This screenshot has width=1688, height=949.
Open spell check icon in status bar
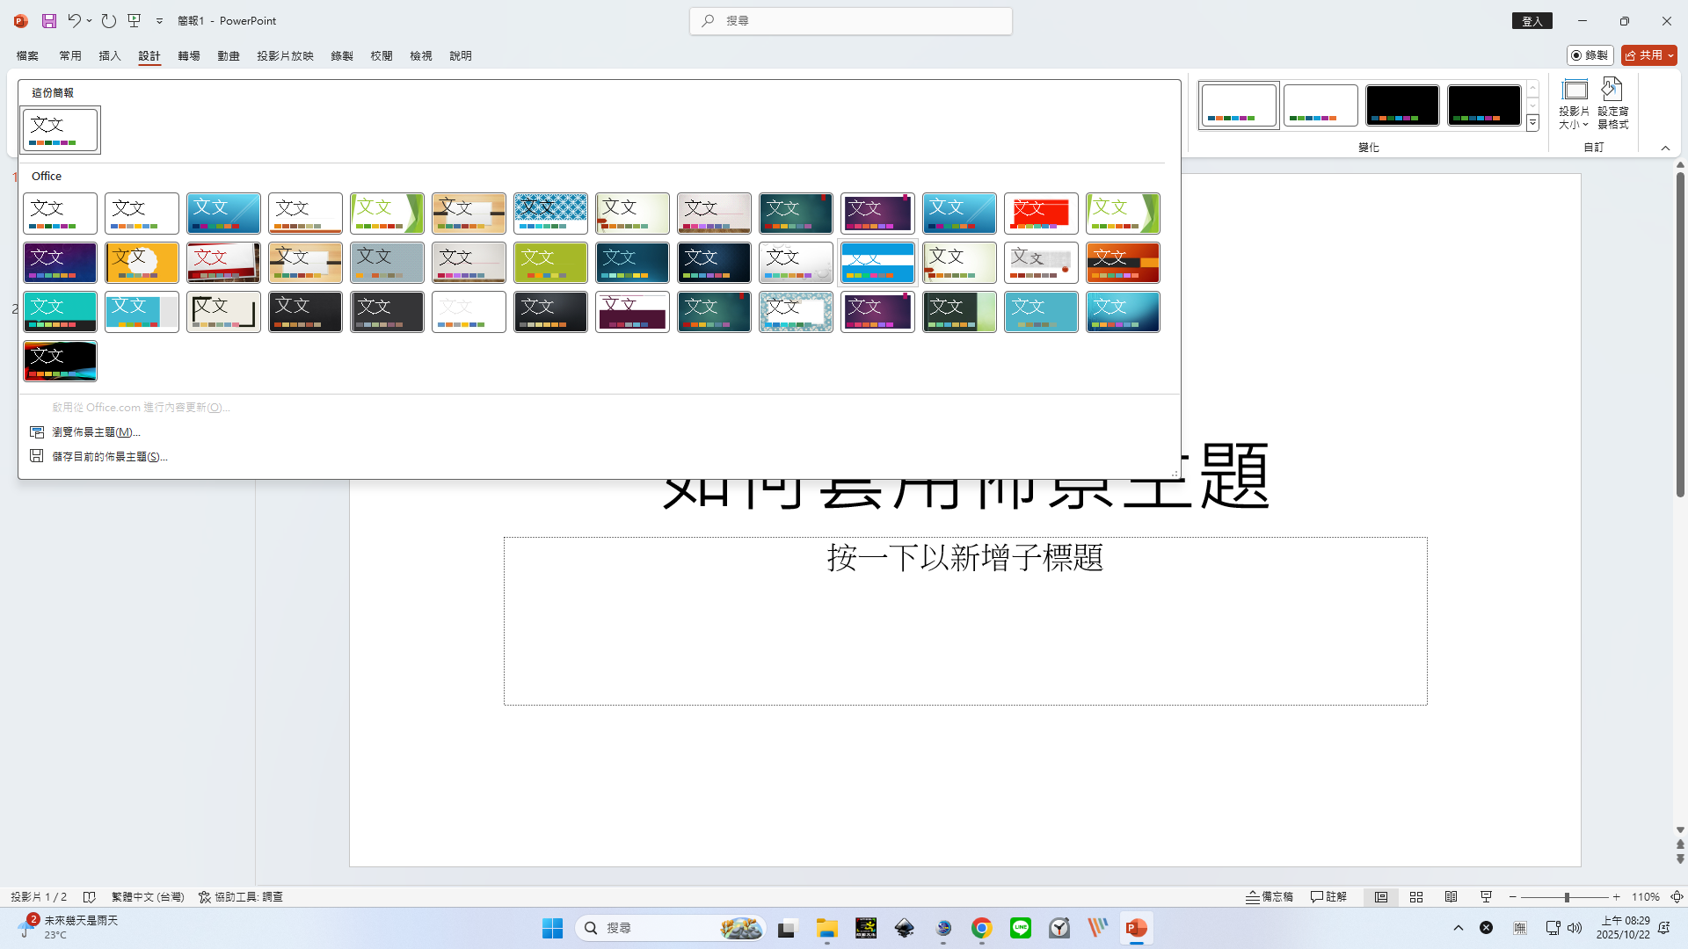coord(89,897)
